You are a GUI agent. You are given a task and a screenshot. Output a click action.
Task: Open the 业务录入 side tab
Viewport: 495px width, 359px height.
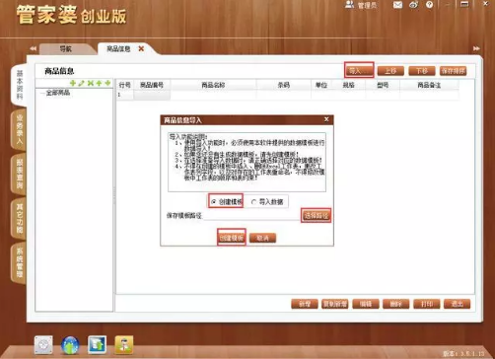click(x=20, y=130)
